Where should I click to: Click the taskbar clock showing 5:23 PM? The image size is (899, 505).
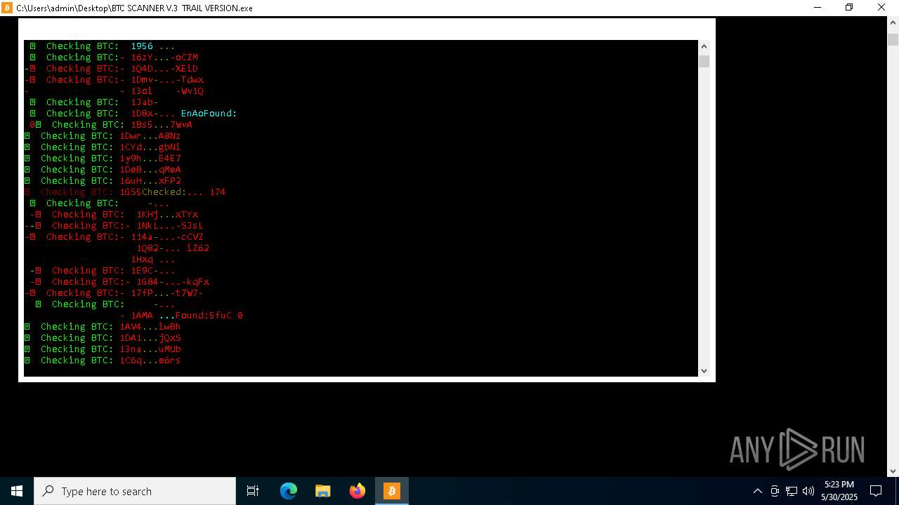(839, 491)
